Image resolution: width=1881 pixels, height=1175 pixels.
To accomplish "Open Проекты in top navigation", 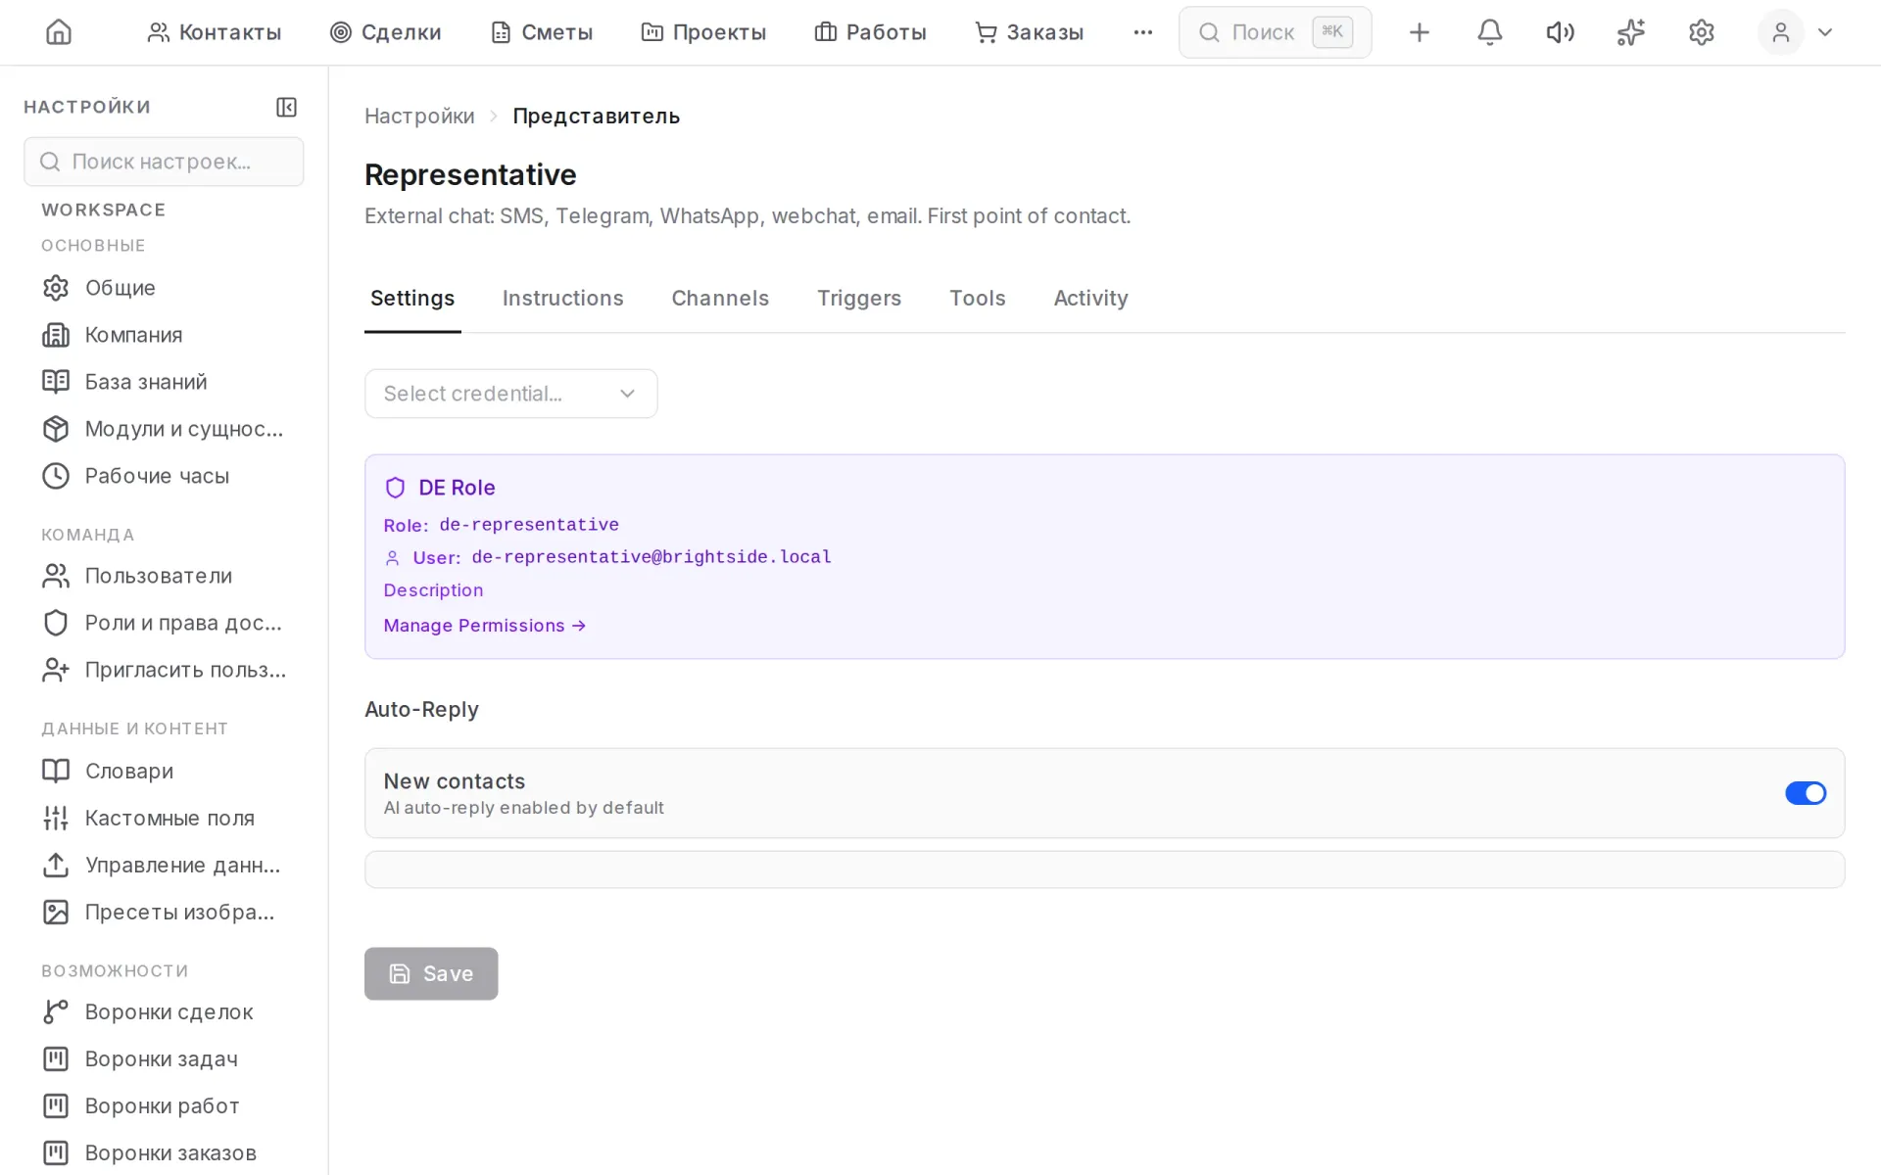I will click(x=703, y=32).
